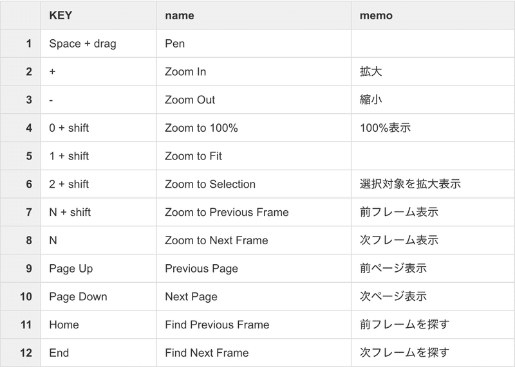Select the '拡大' memo cell
The image size is (515, 367).
[x=433, y=71]
